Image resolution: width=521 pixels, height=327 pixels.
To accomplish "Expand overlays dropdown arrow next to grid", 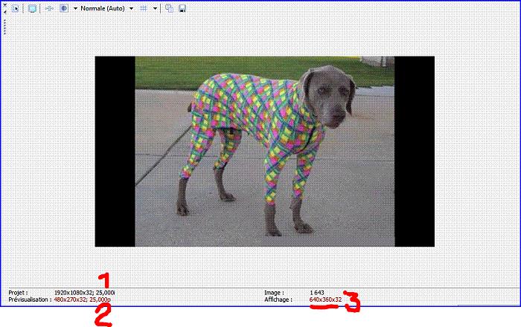I will [x=155, y=9].
